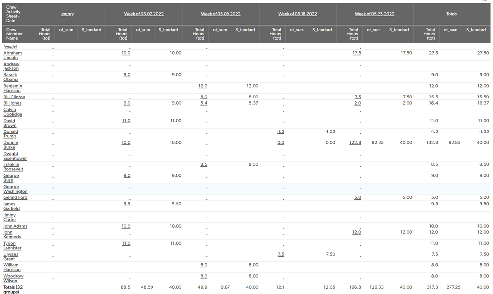The width and height of the screenshot is (493, 294).
Task: Open the Week of 05-09-2022 column link
Action: click(221, 14)
